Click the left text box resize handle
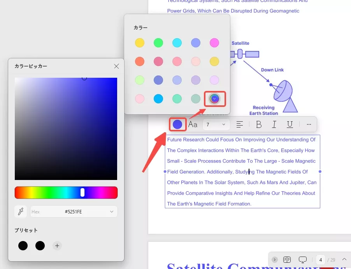The height and width of the screenshot is (269, 351). [x=165, y=171]
